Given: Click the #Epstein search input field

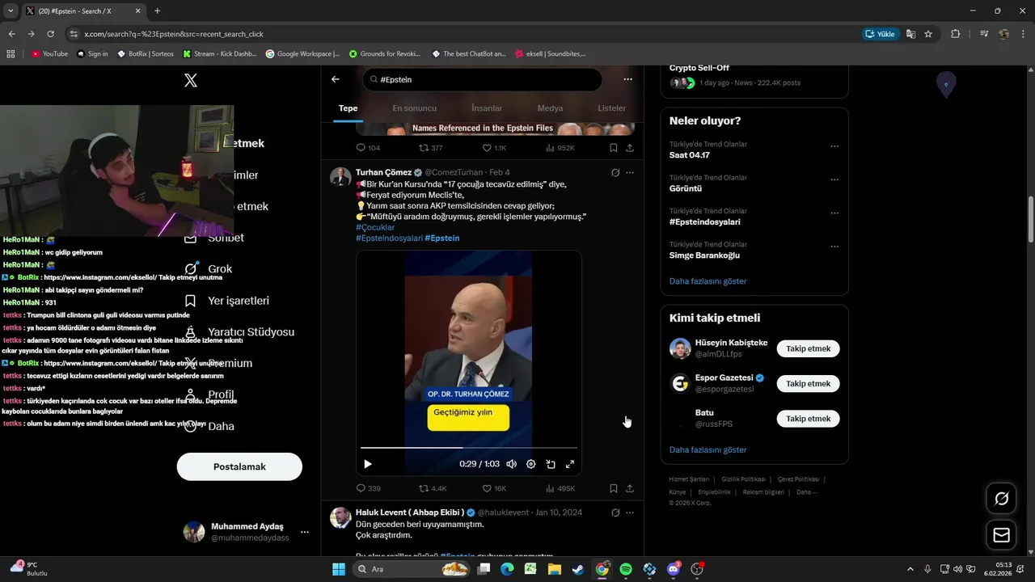Looking at the screenshot, I should coord(482,79).
